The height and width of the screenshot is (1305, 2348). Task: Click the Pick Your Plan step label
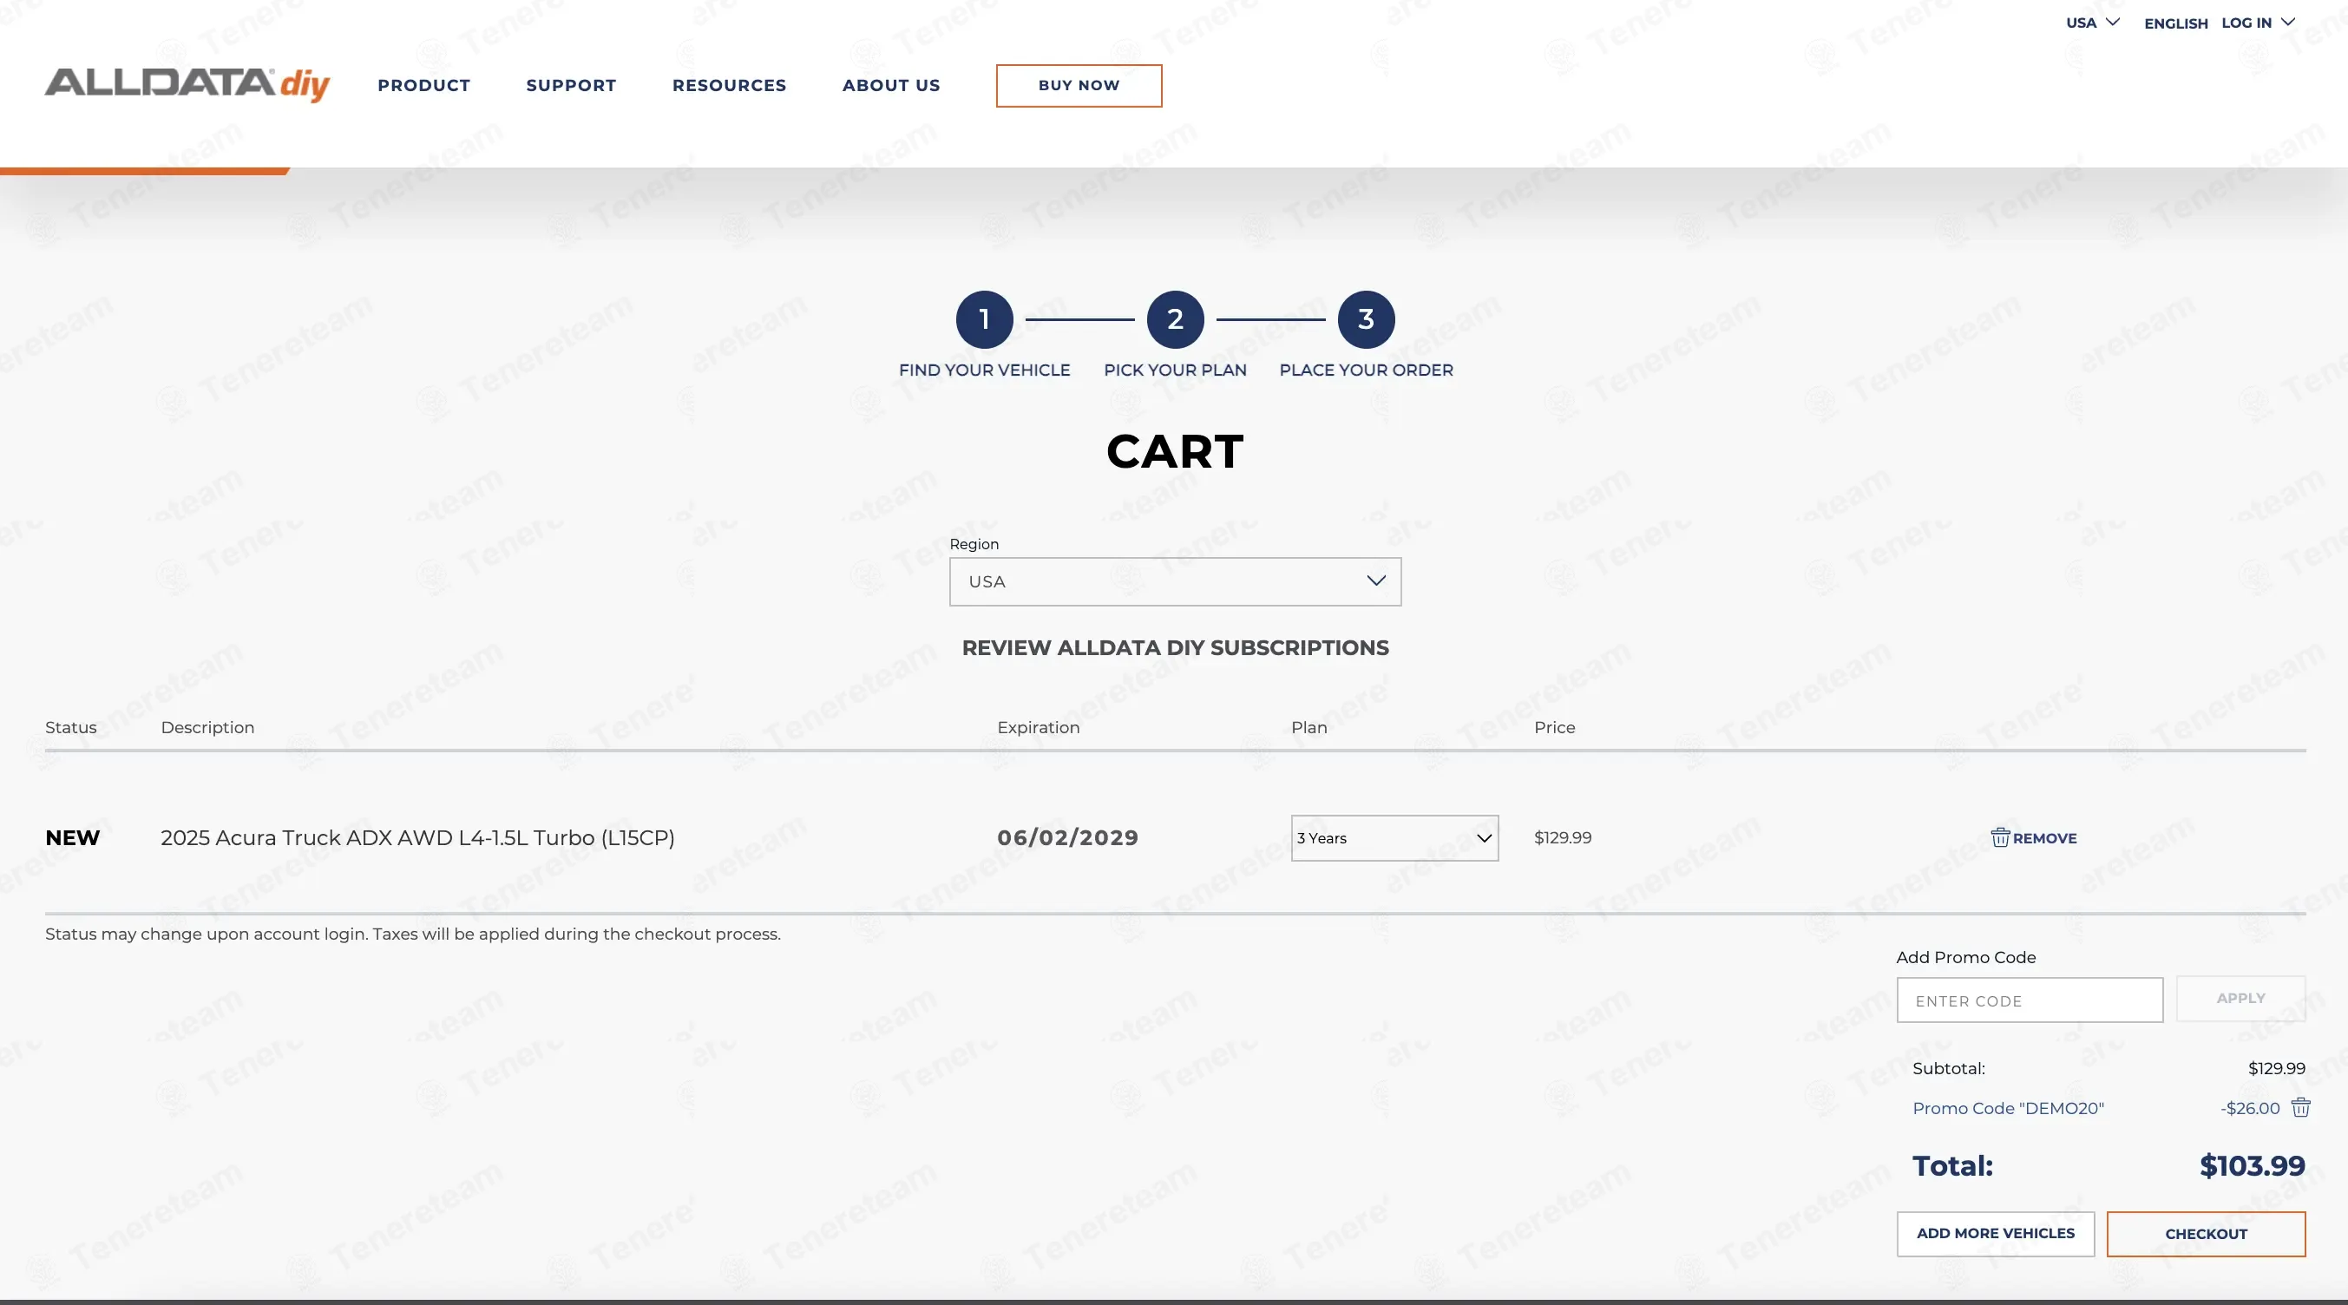click(1175, 370)
